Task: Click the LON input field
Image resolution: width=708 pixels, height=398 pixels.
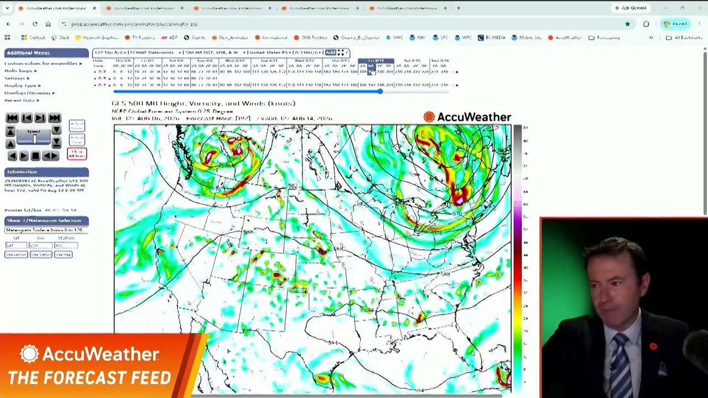Action: pos(40,245)
